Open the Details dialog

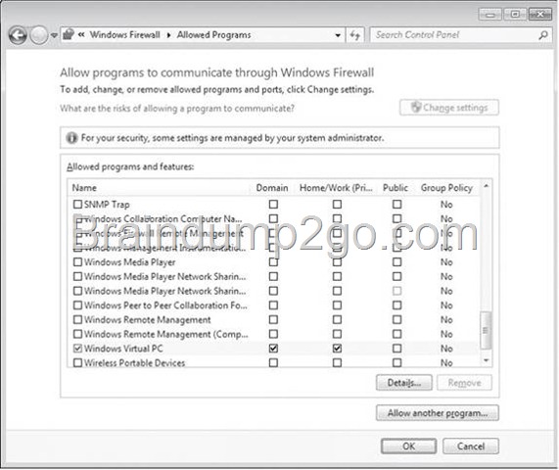[x=404, y=383]
